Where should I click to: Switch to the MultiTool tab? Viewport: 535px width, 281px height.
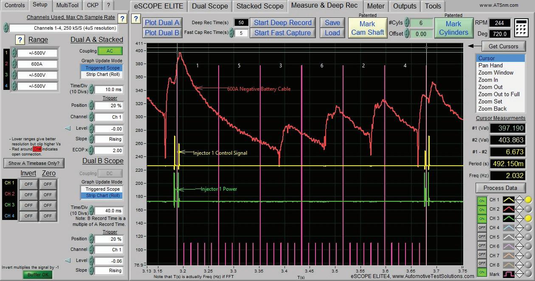click(x=67, y=5)
